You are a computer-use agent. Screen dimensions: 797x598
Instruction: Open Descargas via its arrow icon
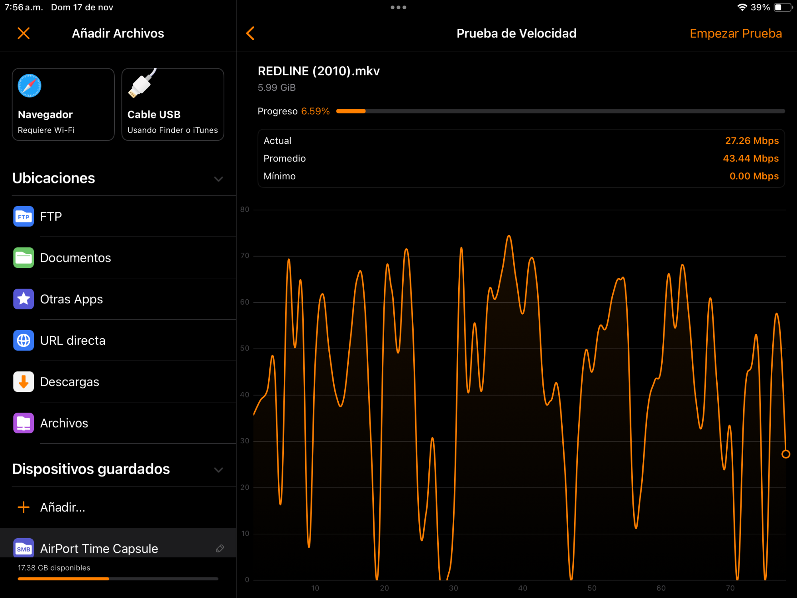(23, 382)
